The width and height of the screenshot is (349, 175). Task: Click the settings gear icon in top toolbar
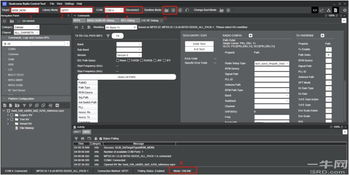click(x=345, y=10)
